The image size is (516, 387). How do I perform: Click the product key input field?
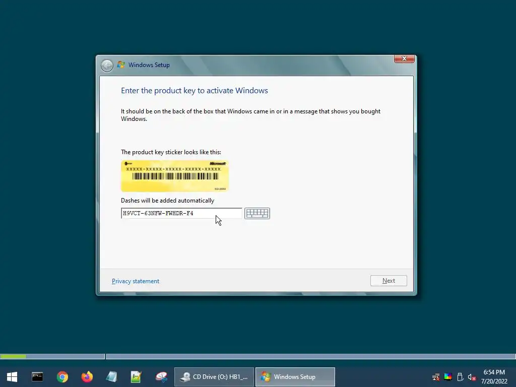pyautogui.click(x=181, y=213)
